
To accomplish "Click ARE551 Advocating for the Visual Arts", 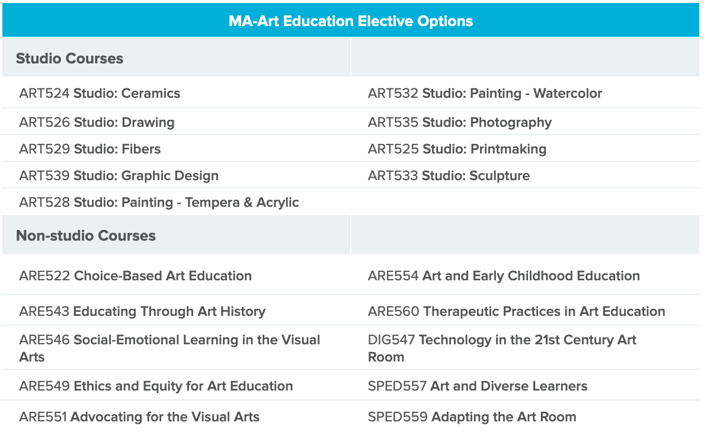I will (139, 417).
